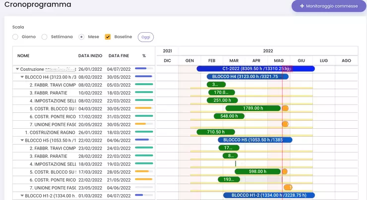Click the 2021 year header
Screen dimensions: 367x200
pos(167,51)
